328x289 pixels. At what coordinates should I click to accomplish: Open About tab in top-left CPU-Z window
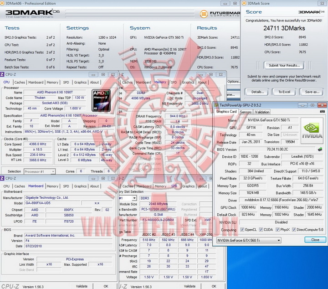pyautogui.click(x=94, y=82)
